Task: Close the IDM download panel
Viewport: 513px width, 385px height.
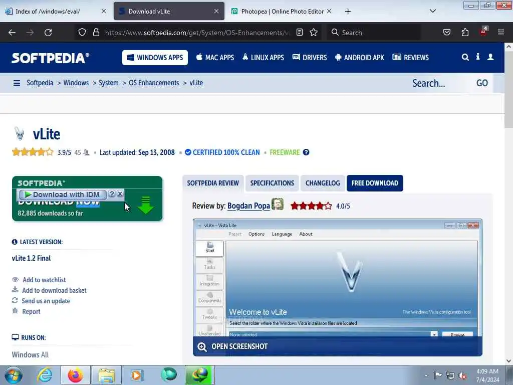Action: pos(120,194)
